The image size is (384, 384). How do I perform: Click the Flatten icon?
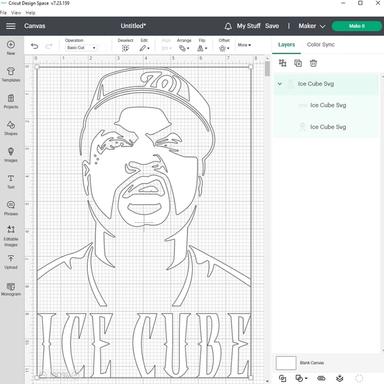[x=340, y=378]
